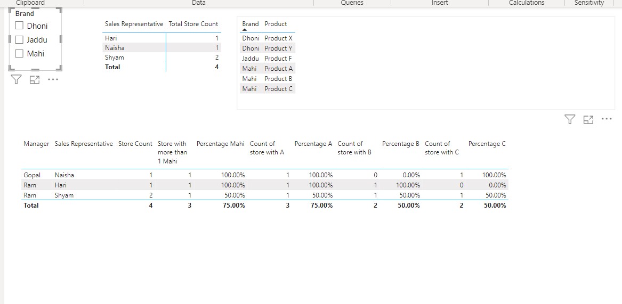Click the sort arrow beneath Brand column header
This screenshot has width=622, height=304.
tap(245, 30)
